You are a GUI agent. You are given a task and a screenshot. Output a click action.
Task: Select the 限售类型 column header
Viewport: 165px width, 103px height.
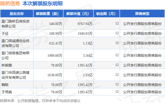(142, 14)
